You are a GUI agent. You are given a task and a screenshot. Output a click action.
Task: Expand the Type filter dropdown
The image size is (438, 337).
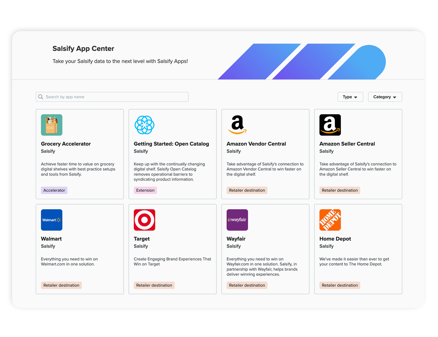[350, 97]
